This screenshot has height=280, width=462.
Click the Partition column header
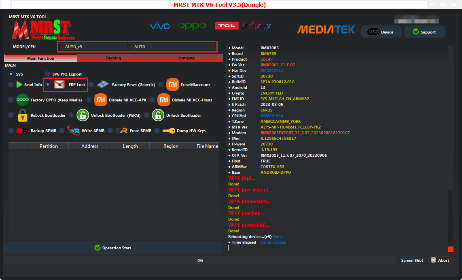click(x=49, y=146)
